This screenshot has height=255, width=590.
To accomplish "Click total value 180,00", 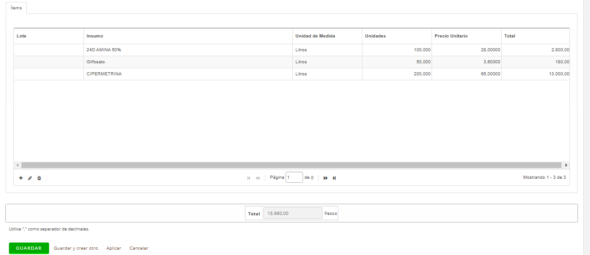I will tap(562, 62).
